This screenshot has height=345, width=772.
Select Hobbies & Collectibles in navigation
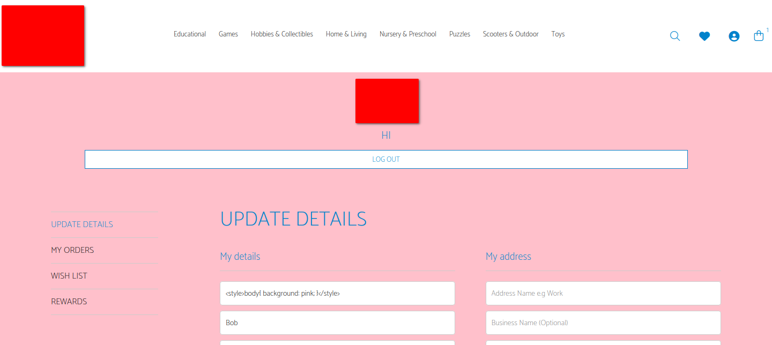pyautogui.click(x=282, y=34)
